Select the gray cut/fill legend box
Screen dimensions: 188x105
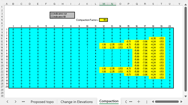[x=62, y=15]
